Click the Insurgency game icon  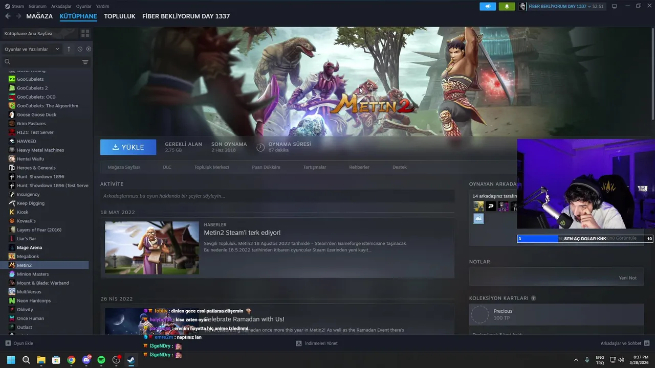point(12,194)
